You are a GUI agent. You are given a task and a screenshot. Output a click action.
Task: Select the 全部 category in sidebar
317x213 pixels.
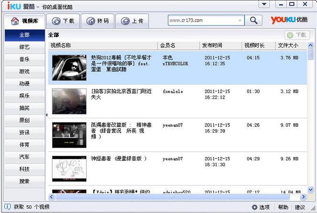[x=25, y=35]
